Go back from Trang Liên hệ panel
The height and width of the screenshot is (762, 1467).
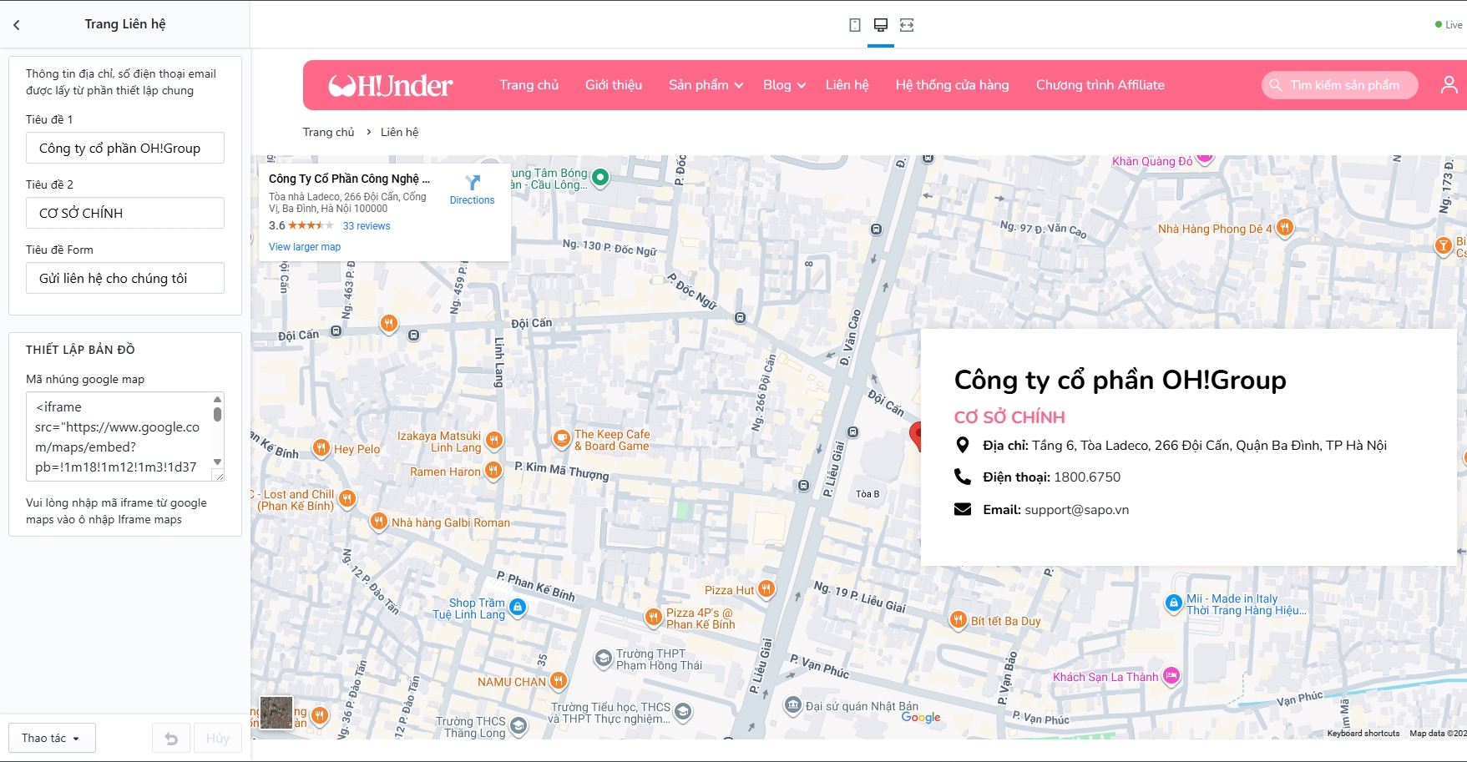[17, 25]
